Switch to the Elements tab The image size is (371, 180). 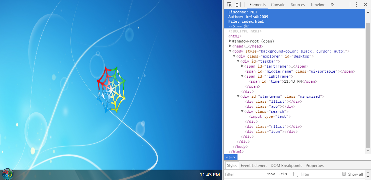(x=257, y=4)
